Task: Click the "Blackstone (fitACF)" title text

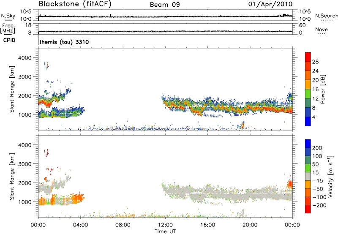Action: 75,4
